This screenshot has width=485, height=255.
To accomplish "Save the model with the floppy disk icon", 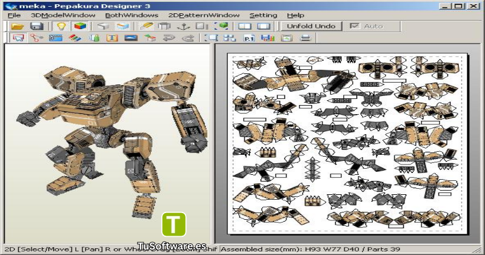I will 37,26.
